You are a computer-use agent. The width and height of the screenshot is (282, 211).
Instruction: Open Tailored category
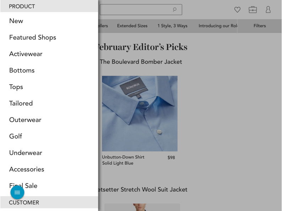pyautogui.click(x=21, y=103)
